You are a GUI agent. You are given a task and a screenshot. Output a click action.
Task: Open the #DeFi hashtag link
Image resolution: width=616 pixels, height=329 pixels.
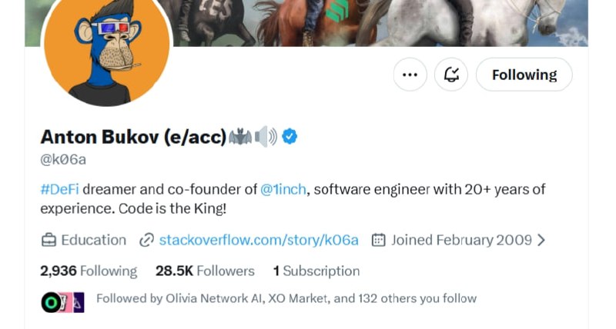coord(60,189)
